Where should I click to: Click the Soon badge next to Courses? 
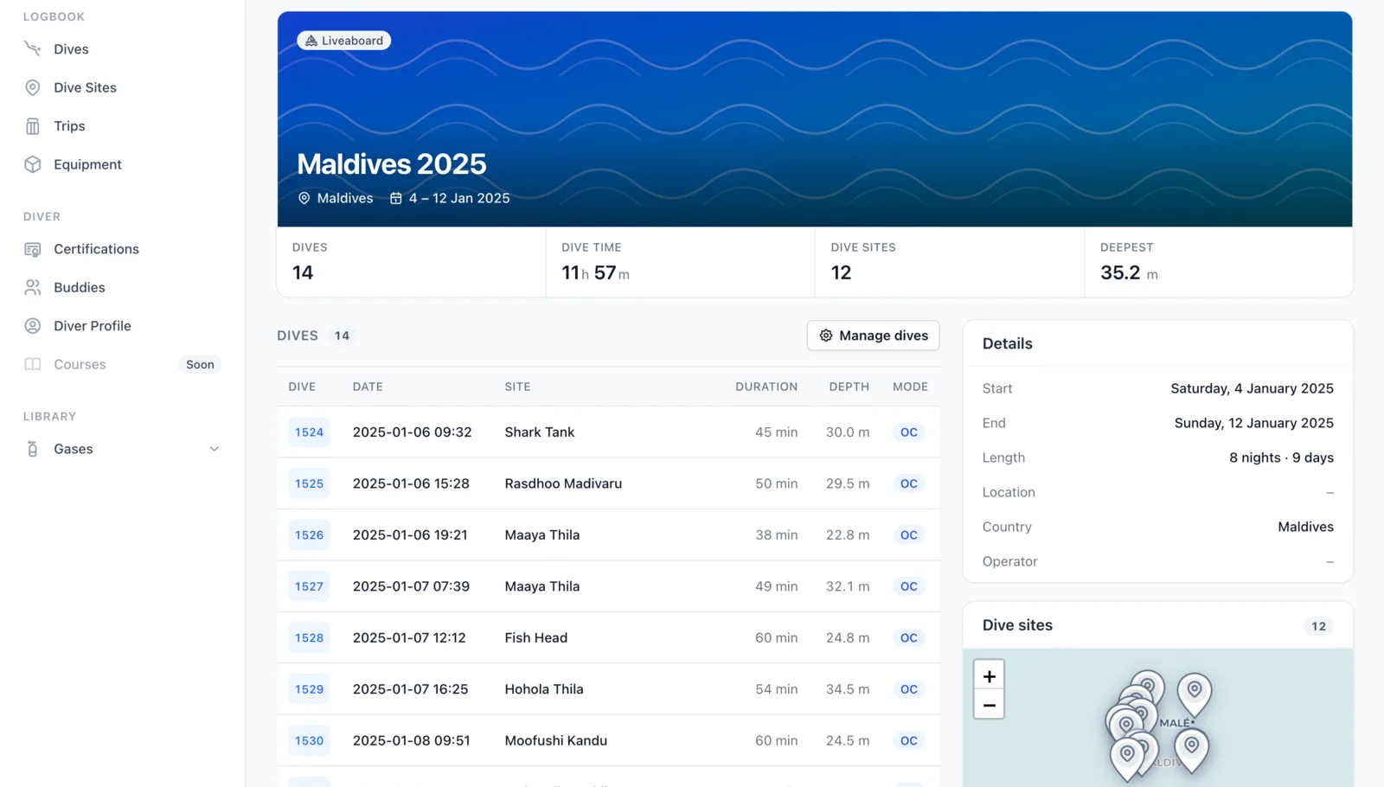coord(200,365)
